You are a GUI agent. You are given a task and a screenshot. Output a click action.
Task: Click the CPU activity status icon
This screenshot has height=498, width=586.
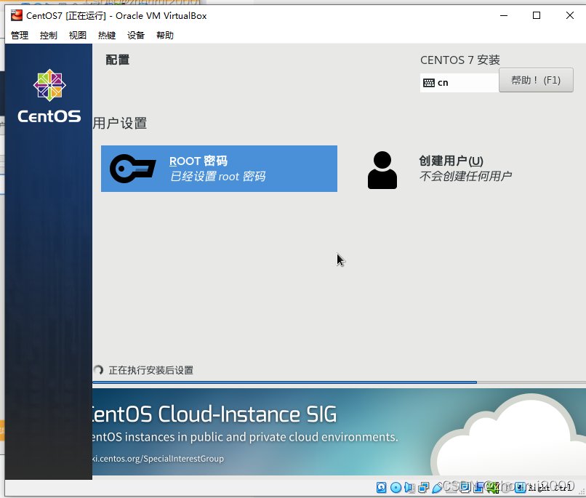[x=493, y=487]
